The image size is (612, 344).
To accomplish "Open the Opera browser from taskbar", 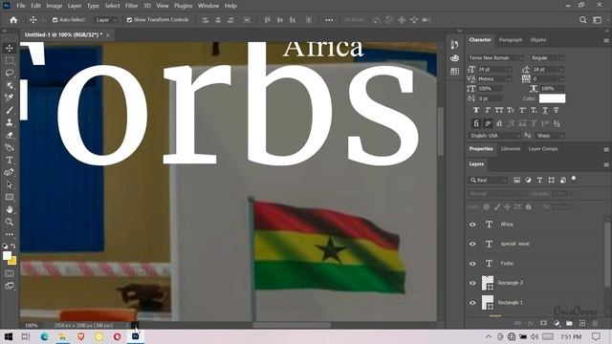I will pyautogui.click(x=117, y=336).
